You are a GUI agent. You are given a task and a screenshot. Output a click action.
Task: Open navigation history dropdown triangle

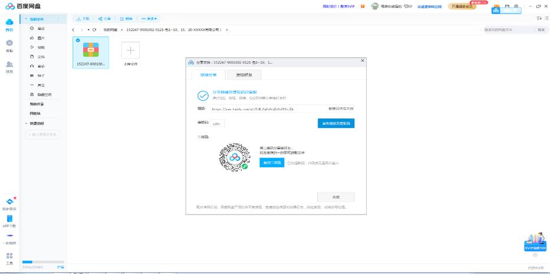88,30
